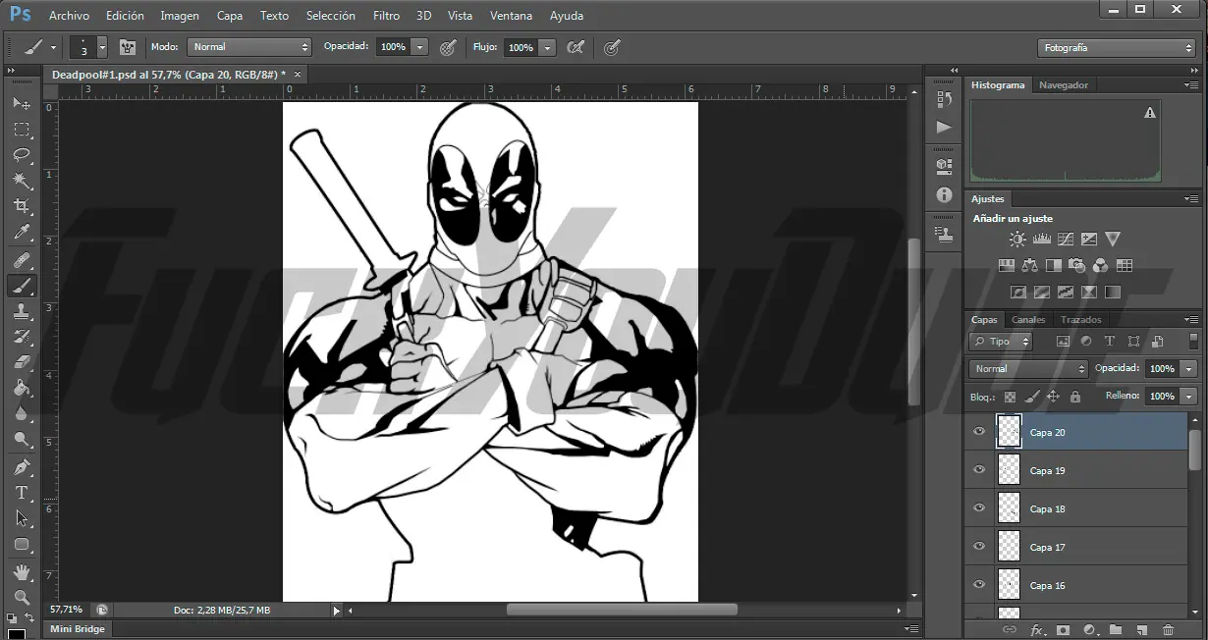Viewport: 1208px width, 640px height.
Task: Select the Clone Stamp tool
Action: (x=22, y=311)
